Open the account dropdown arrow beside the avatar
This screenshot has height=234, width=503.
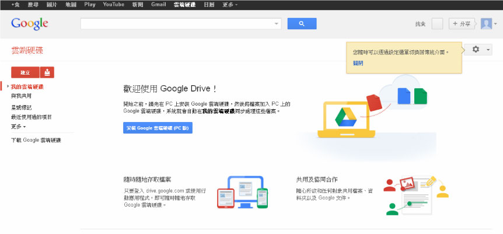pos(495,24)
